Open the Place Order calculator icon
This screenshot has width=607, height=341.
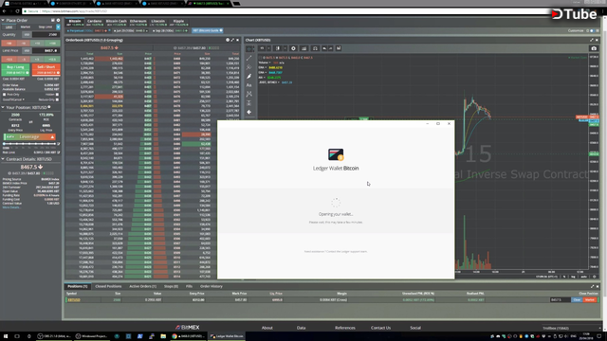click(53, 20)
